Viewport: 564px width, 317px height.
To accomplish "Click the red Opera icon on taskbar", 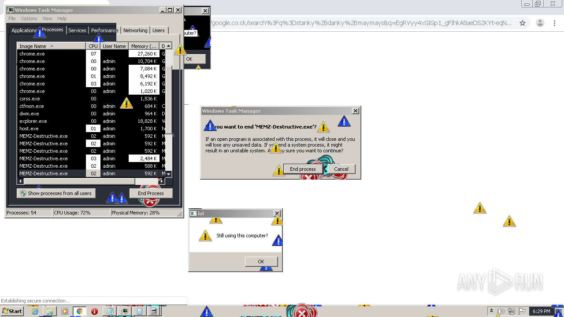I will [x=94, y=311].
